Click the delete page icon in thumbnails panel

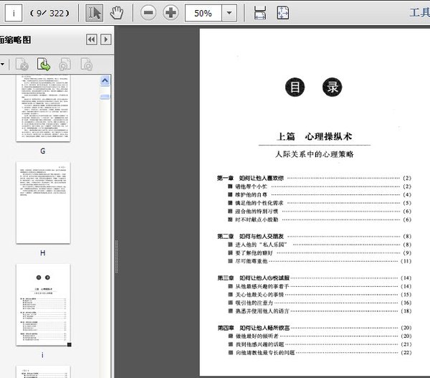22,64
